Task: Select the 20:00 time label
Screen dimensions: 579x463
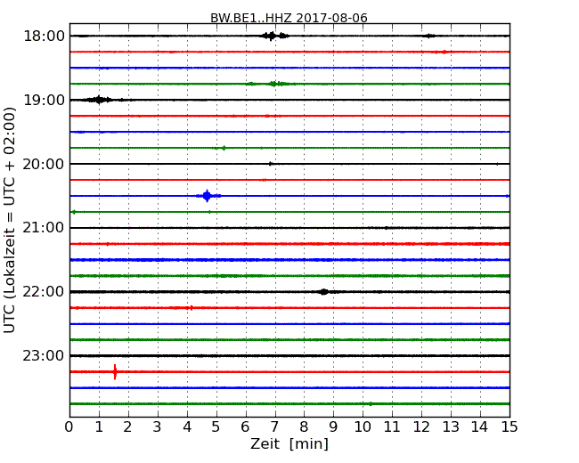Action: tap(44, 164)
